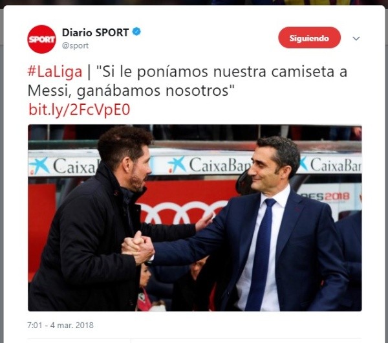Follow the bit.ly/2FcVpE0 link
Image resolution: width=388 pixels, height=343 pixels.
coord(79,109)
